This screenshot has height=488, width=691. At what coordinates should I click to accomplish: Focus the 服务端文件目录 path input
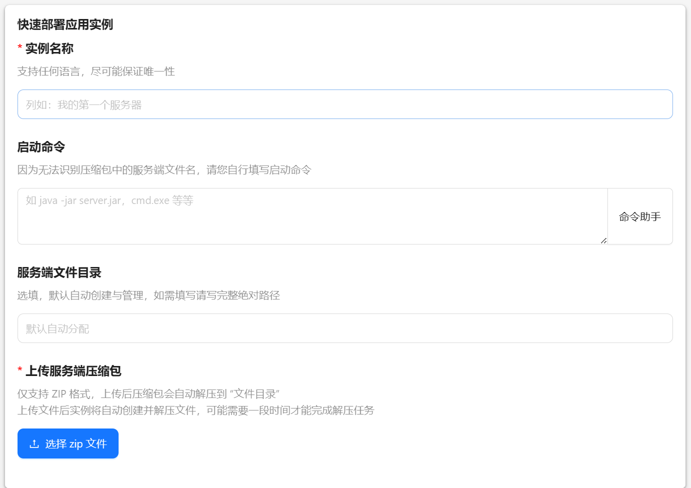(345, 328)
